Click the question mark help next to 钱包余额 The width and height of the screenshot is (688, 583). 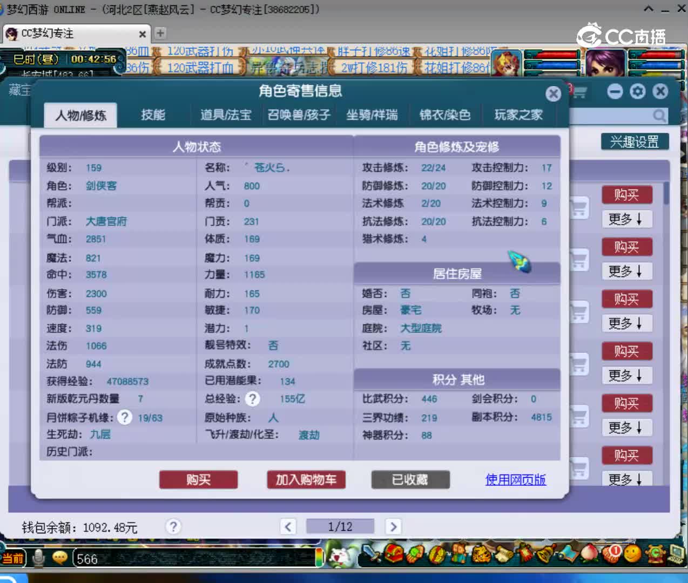[173, 526]
